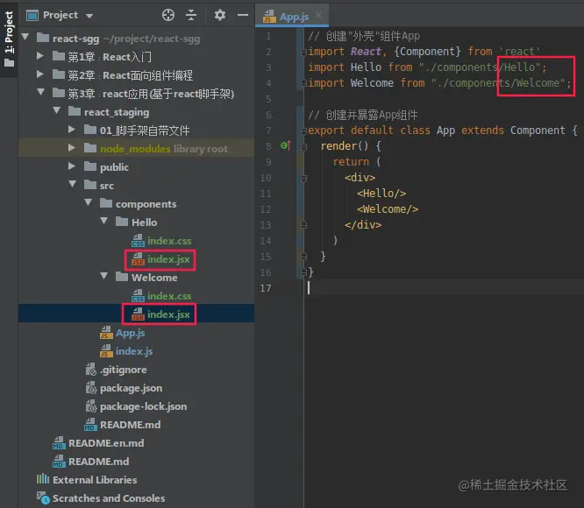The width and height of the screenshot is (584, 508).
Task: Fold the render method at line 8
Action: 303,146
